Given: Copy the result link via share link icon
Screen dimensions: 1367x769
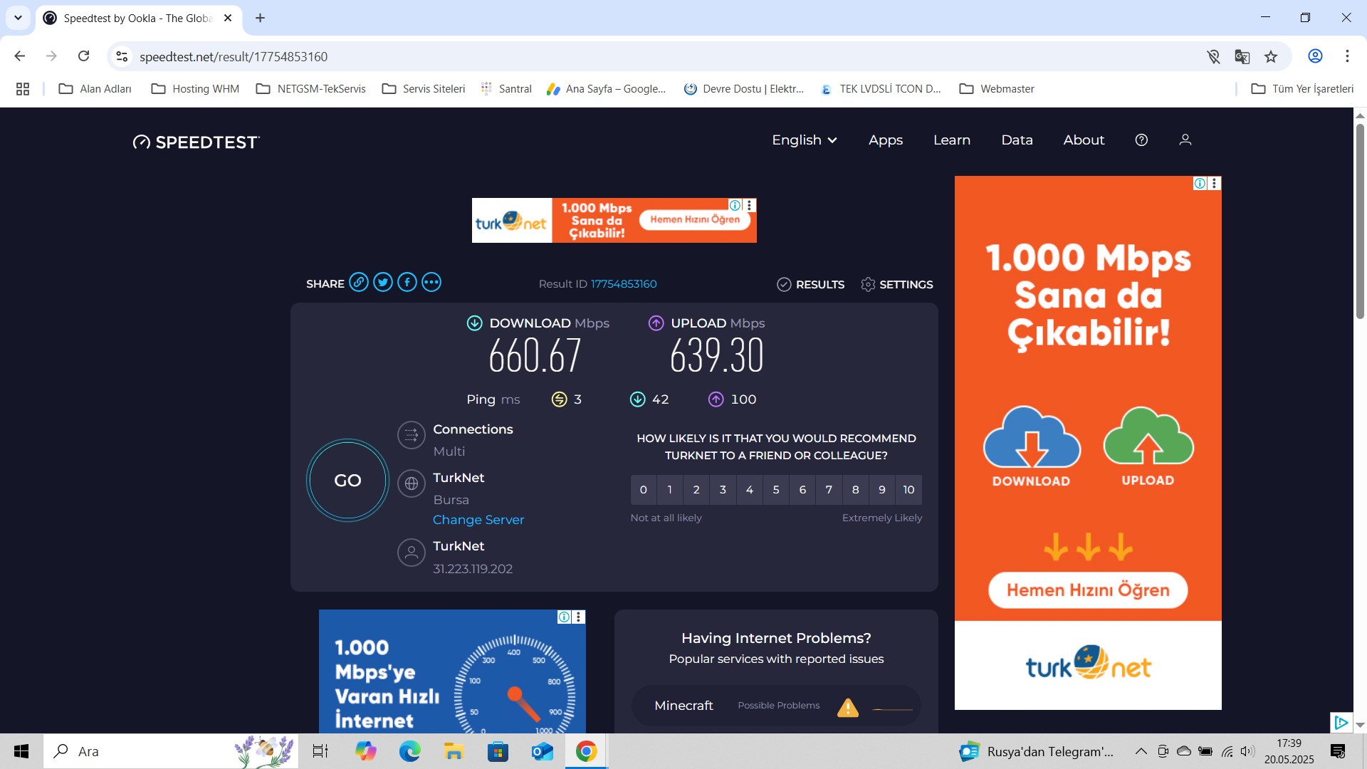Looking at the screenshot, I should 359,283.
